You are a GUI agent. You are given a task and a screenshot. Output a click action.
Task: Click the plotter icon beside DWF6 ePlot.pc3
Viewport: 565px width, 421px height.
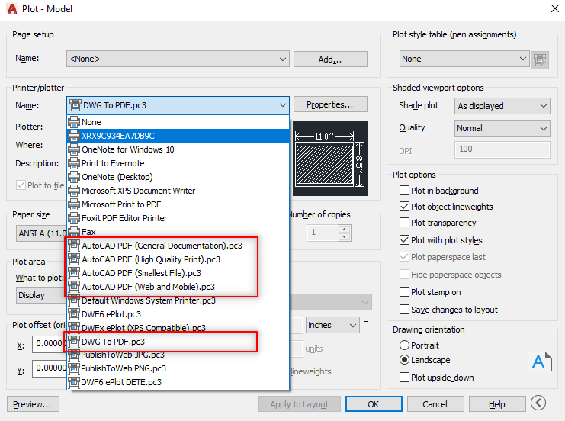click(x=74, y=314)
